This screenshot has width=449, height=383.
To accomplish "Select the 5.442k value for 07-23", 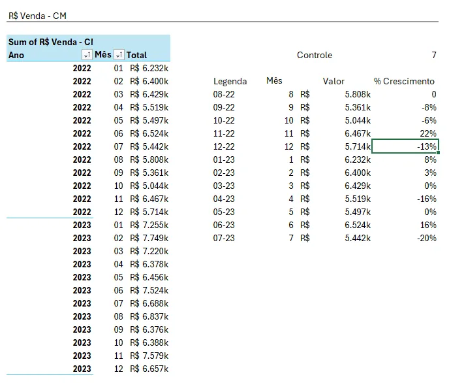I will [358, 238].
